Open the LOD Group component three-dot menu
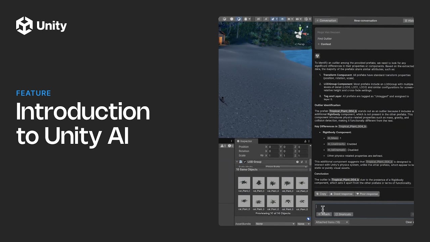The width and height of the screenshot is (430, 242). tap(306, 162)
